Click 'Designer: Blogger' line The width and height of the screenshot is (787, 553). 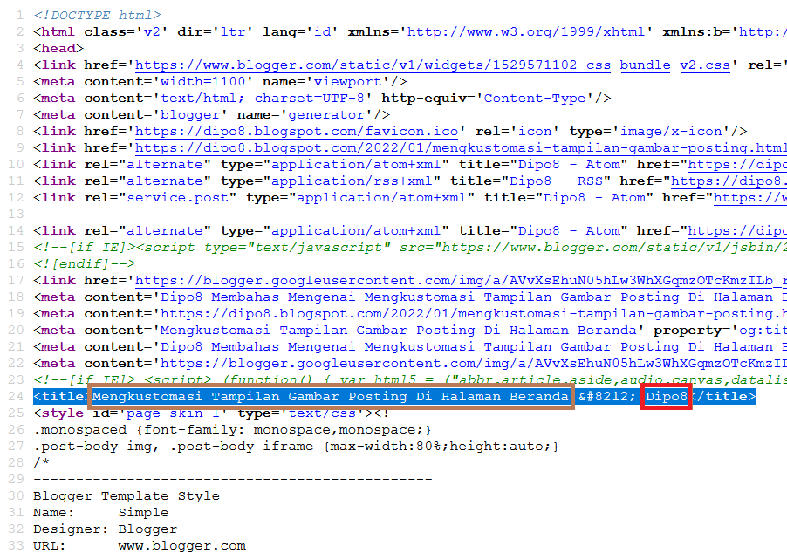pyautogui.click(x=105, y=529)
